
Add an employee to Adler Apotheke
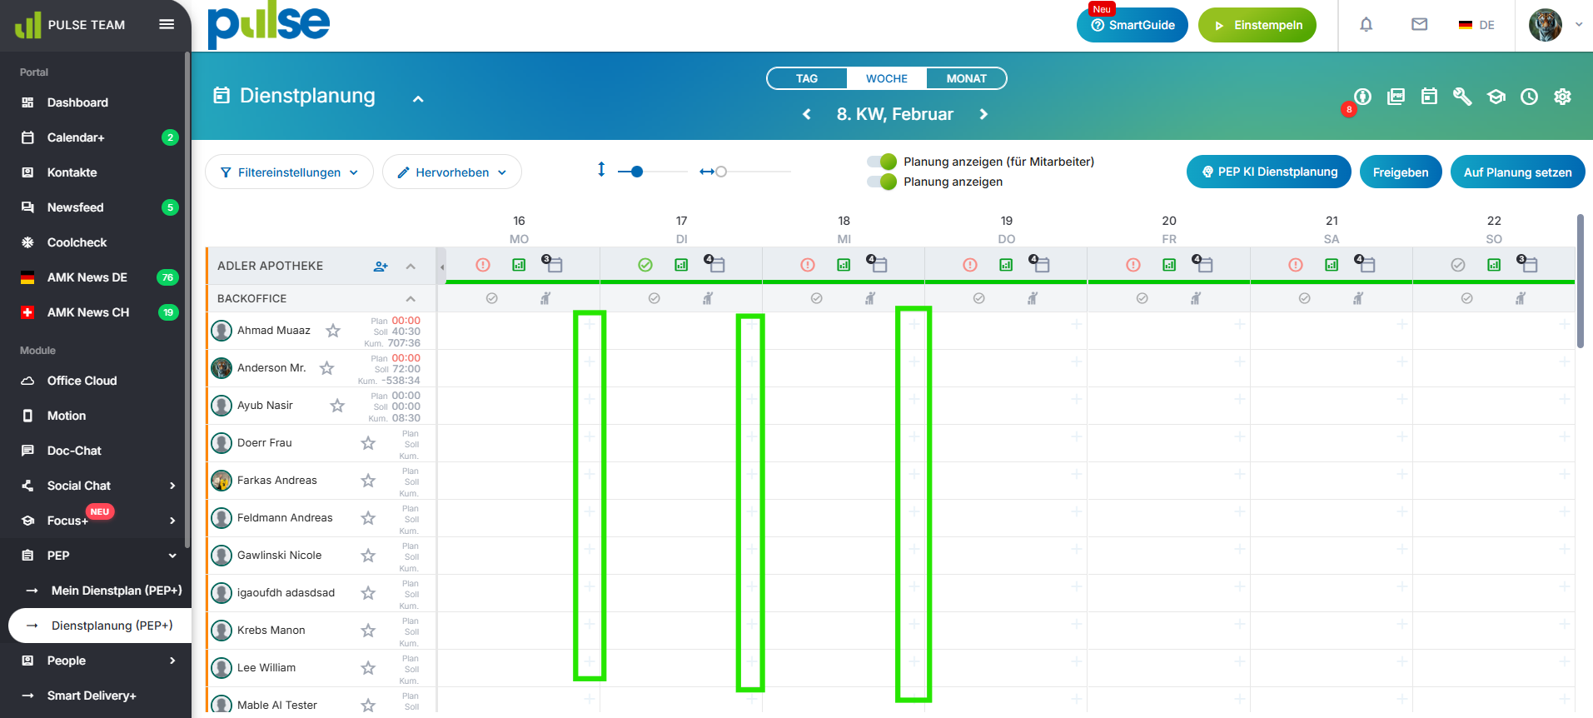click(381, 267)
